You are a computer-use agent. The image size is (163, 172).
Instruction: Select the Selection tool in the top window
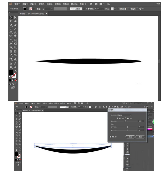point(11,18)
